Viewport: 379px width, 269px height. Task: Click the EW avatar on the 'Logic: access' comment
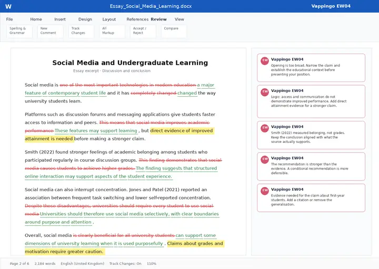[265, 92]
